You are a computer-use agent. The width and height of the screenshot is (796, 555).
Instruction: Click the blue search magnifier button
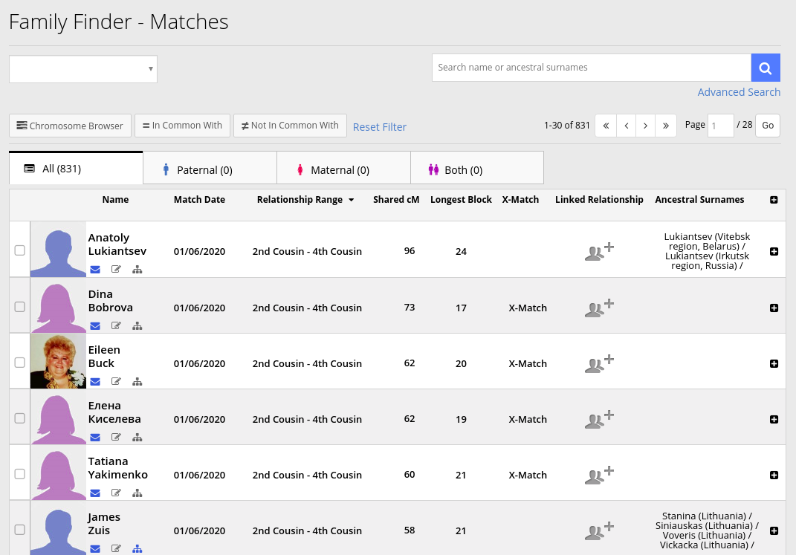click(x=766, y=68)
